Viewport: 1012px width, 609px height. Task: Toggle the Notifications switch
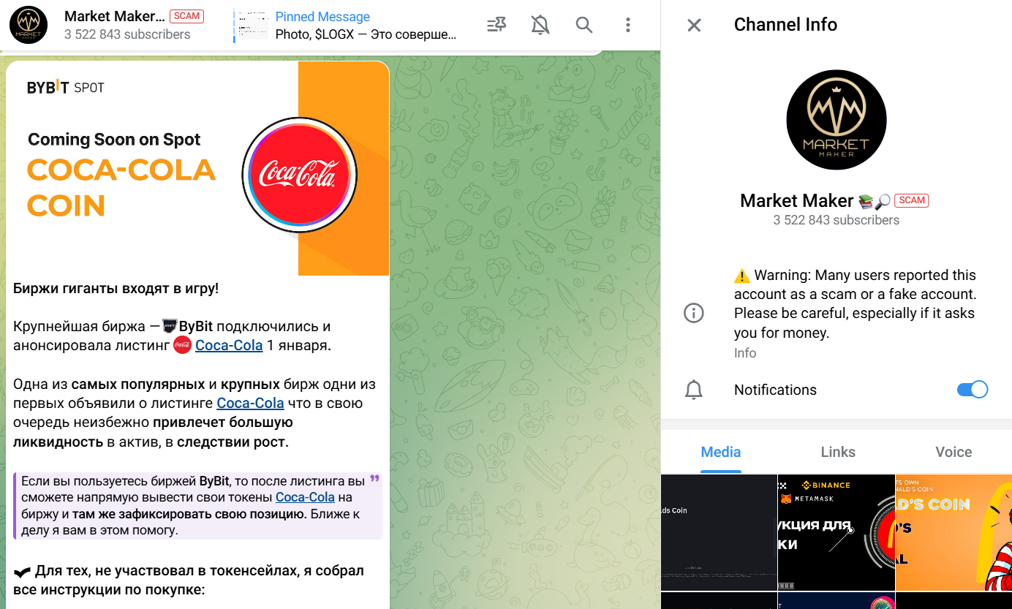tap(973, 390)
